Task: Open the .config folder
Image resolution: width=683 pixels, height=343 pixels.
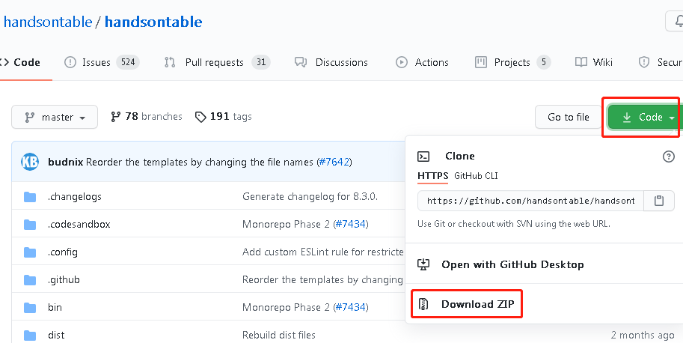Action: point(63,252)
